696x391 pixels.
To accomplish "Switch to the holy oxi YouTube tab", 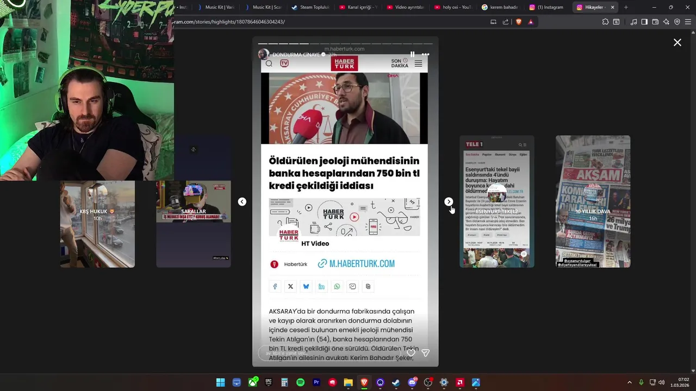I will coord(452,7).
